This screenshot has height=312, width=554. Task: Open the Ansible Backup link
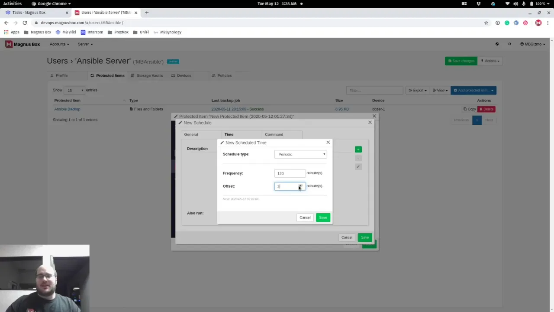(67, 109)
